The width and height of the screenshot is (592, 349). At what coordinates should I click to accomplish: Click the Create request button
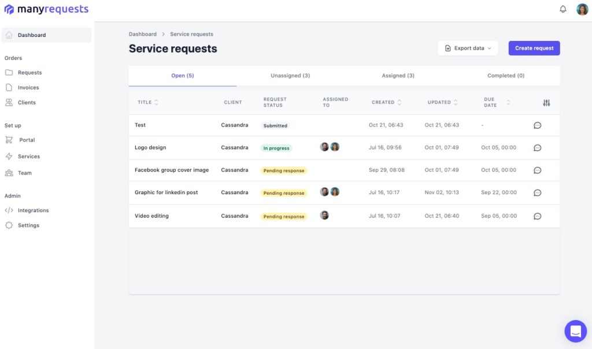pyautogui.click(x=534, y=48)
